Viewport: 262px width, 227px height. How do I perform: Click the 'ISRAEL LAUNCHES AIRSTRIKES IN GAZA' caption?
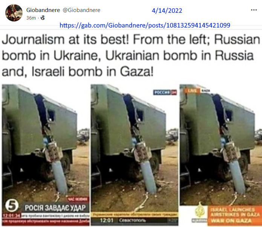click(235, 212)
